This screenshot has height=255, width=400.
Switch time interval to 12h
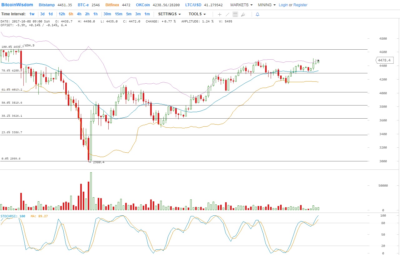click(x=62, y=14)
